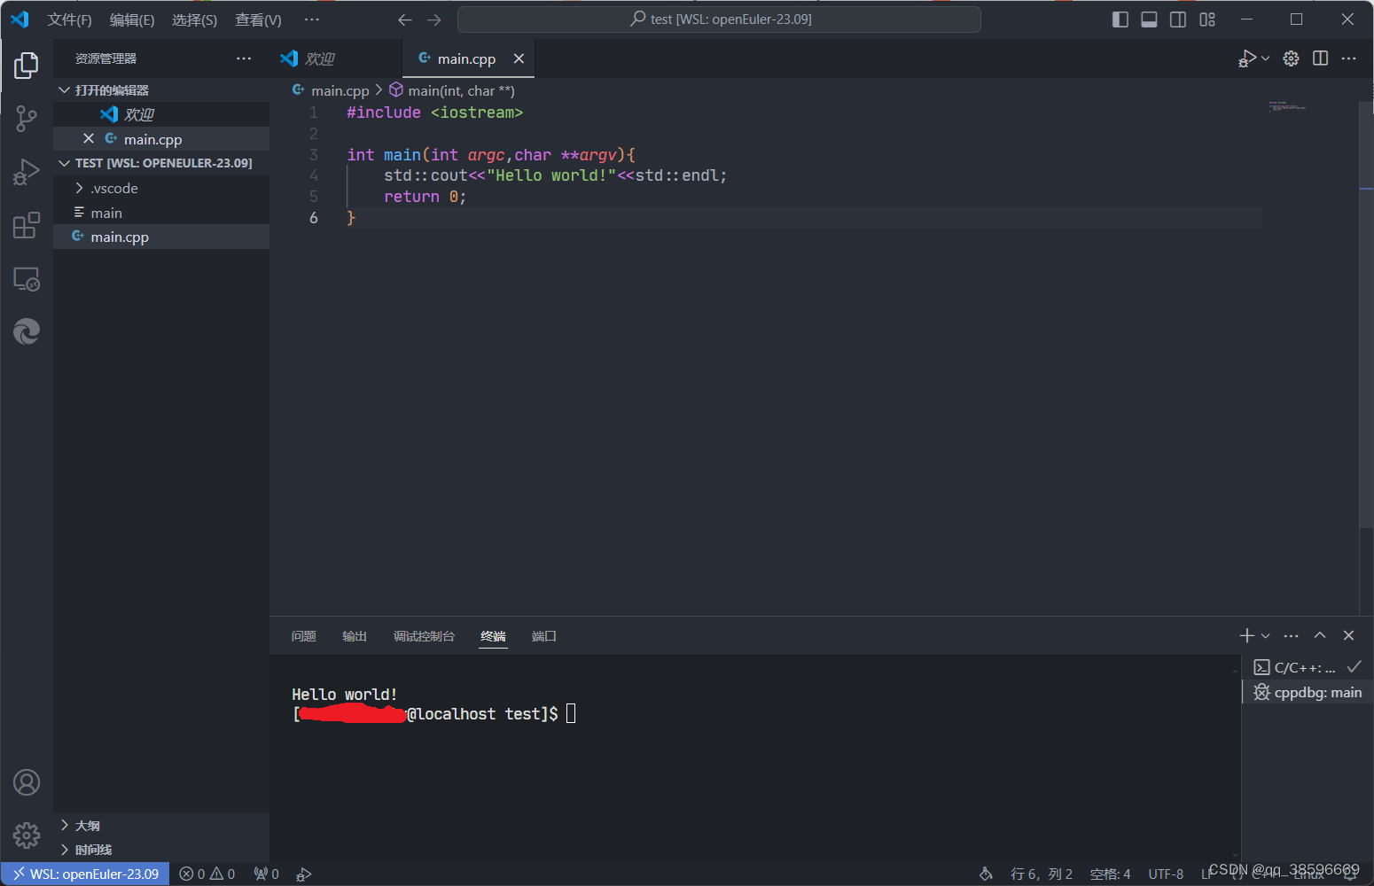Toggle the secondary side bar

[1178, 19]
